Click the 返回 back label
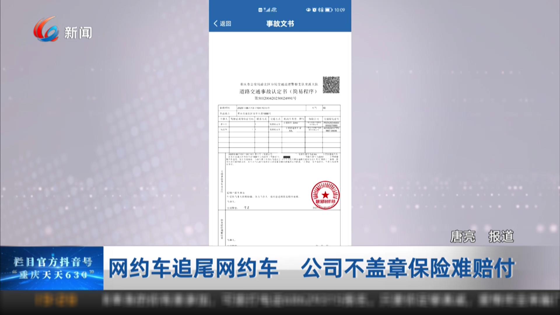560x315 pixels. [225, 24]
